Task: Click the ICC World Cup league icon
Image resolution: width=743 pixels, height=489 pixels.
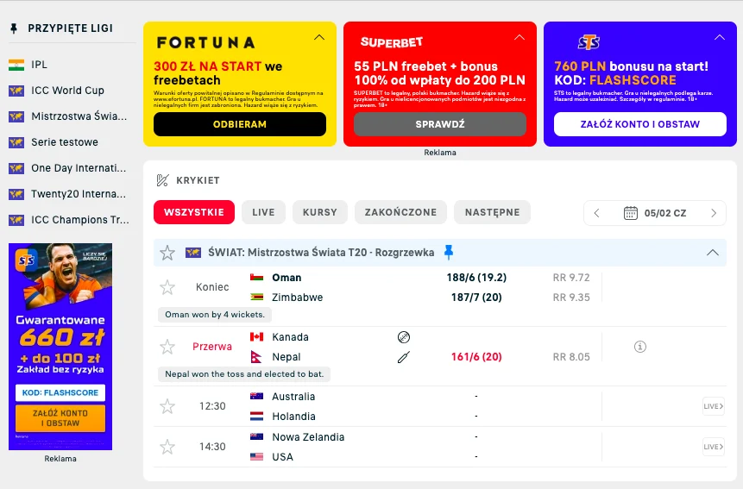Action: coord(16,91)
